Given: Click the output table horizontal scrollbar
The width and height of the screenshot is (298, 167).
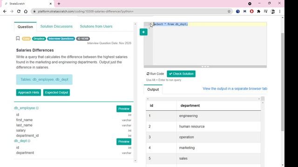Looking at the screenshot, I should (x=203, y=99).
